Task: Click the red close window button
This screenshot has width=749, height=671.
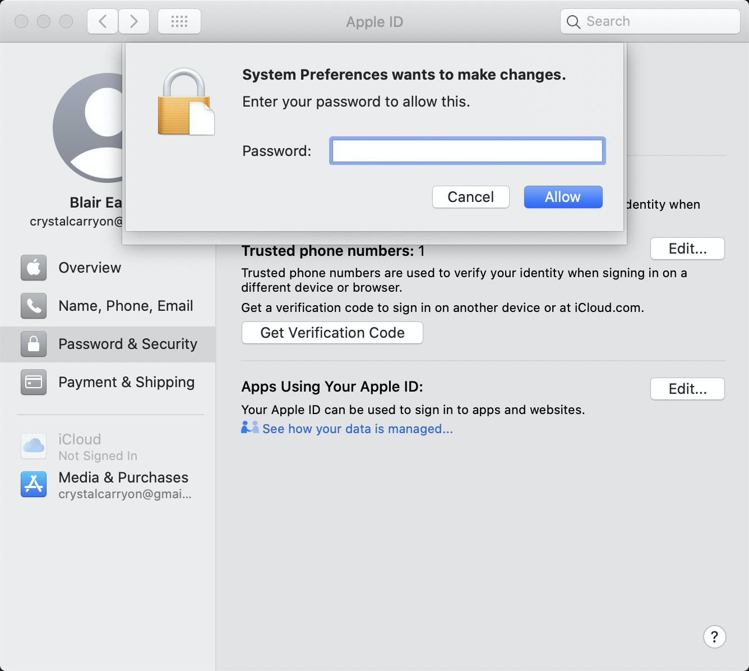Action: point(21,21)
